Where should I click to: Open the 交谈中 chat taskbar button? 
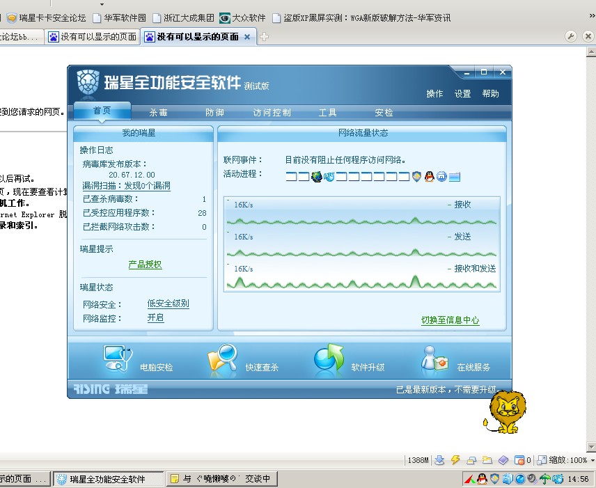coord(222,479)
